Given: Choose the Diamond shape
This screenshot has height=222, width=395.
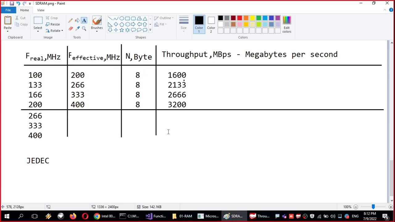Looking at the screenshot, I should point(116,24).
